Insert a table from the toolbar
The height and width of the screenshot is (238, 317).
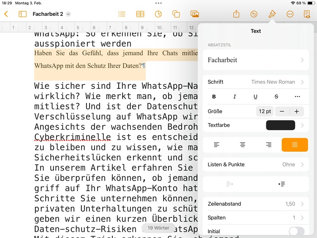pos(140,14)
